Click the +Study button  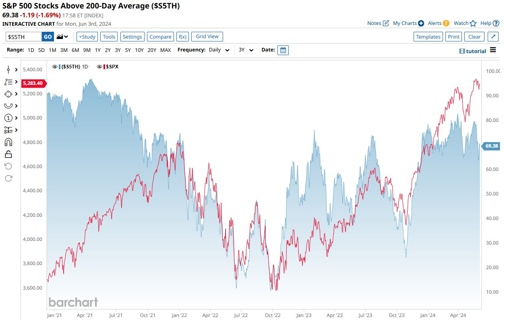(87, 37)
